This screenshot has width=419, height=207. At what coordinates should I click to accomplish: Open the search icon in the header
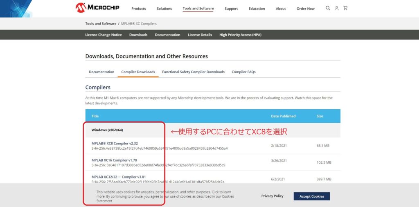click(x=328, y=8)
